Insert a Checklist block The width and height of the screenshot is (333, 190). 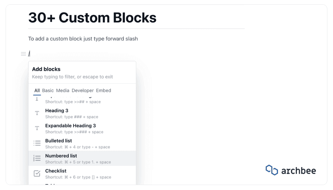[x=56, y=171]
